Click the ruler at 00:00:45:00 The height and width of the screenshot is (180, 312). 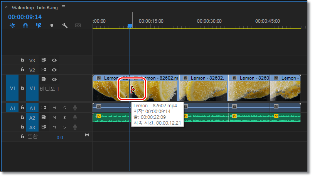pyautogui.click(x=267, y=21)
